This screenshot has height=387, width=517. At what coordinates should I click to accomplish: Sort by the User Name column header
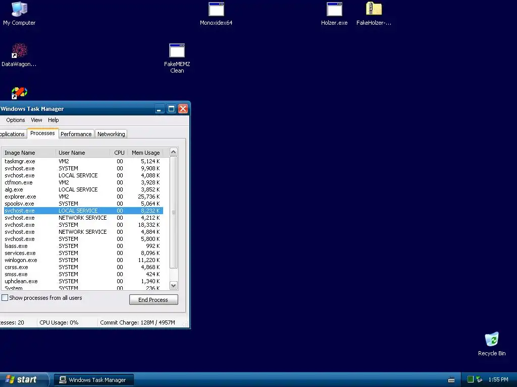[x=83, y=153]
